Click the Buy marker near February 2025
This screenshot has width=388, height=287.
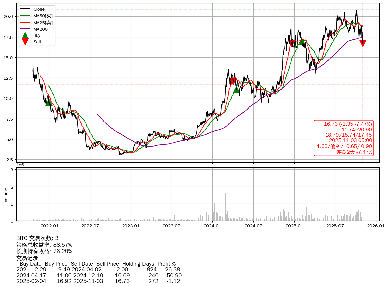click(301, 42)
